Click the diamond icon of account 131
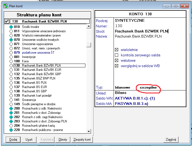 point(11,70)
